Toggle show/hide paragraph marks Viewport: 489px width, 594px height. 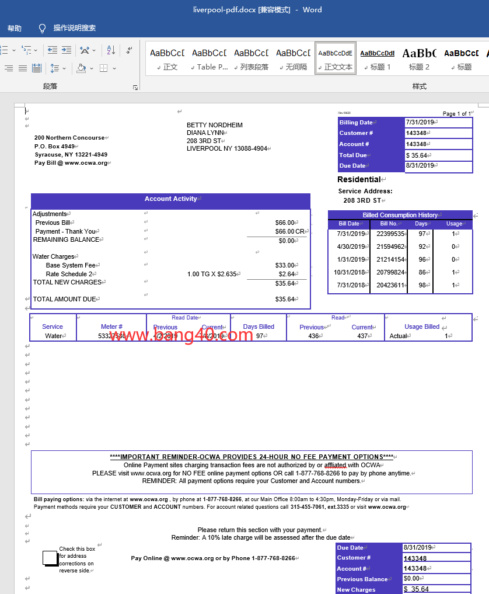pyautogui.click(x=130, y=50)
